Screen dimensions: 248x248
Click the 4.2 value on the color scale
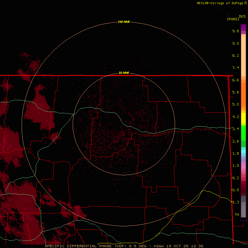(x=236, y=117)
